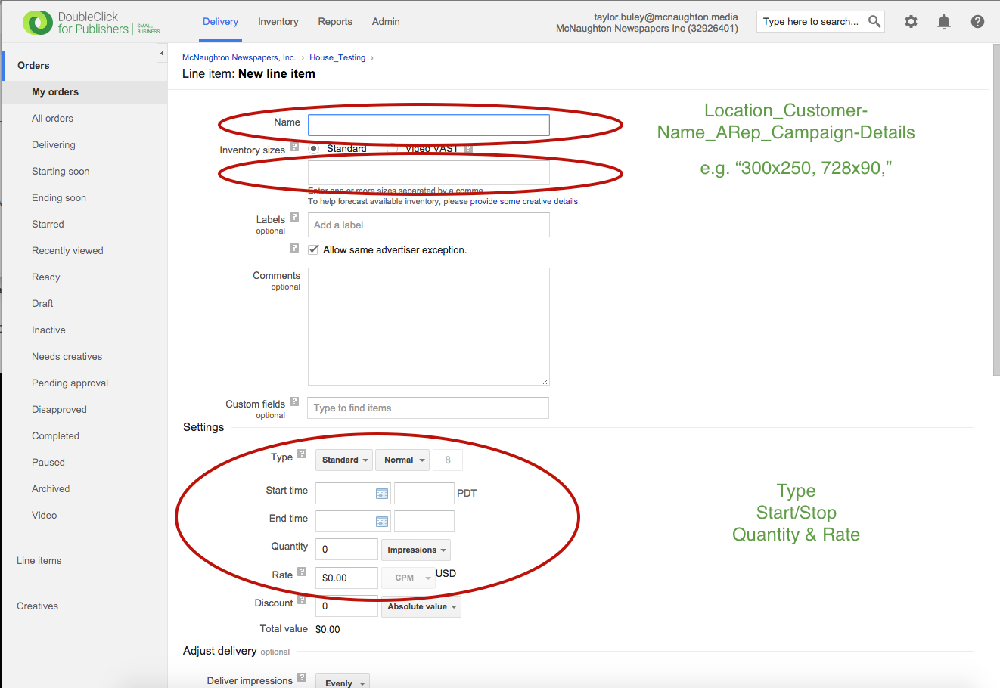The image size is (1000, 688).
Task: Go to House_Testing breadcrumb link
Action: [337, 57]
